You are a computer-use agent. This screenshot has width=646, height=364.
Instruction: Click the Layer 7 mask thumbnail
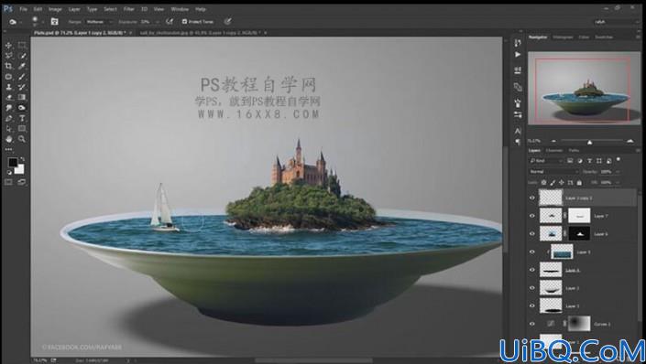click(x=579, y=216)
